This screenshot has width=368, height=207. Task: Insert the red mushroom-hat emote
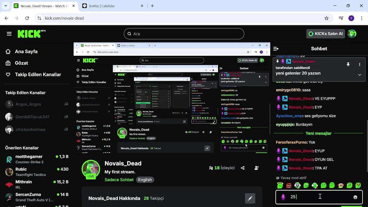point(341,185)
